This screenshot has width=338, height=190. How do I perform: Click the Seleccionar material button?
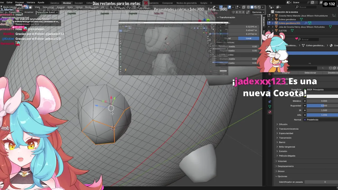(x=310, y=73)
